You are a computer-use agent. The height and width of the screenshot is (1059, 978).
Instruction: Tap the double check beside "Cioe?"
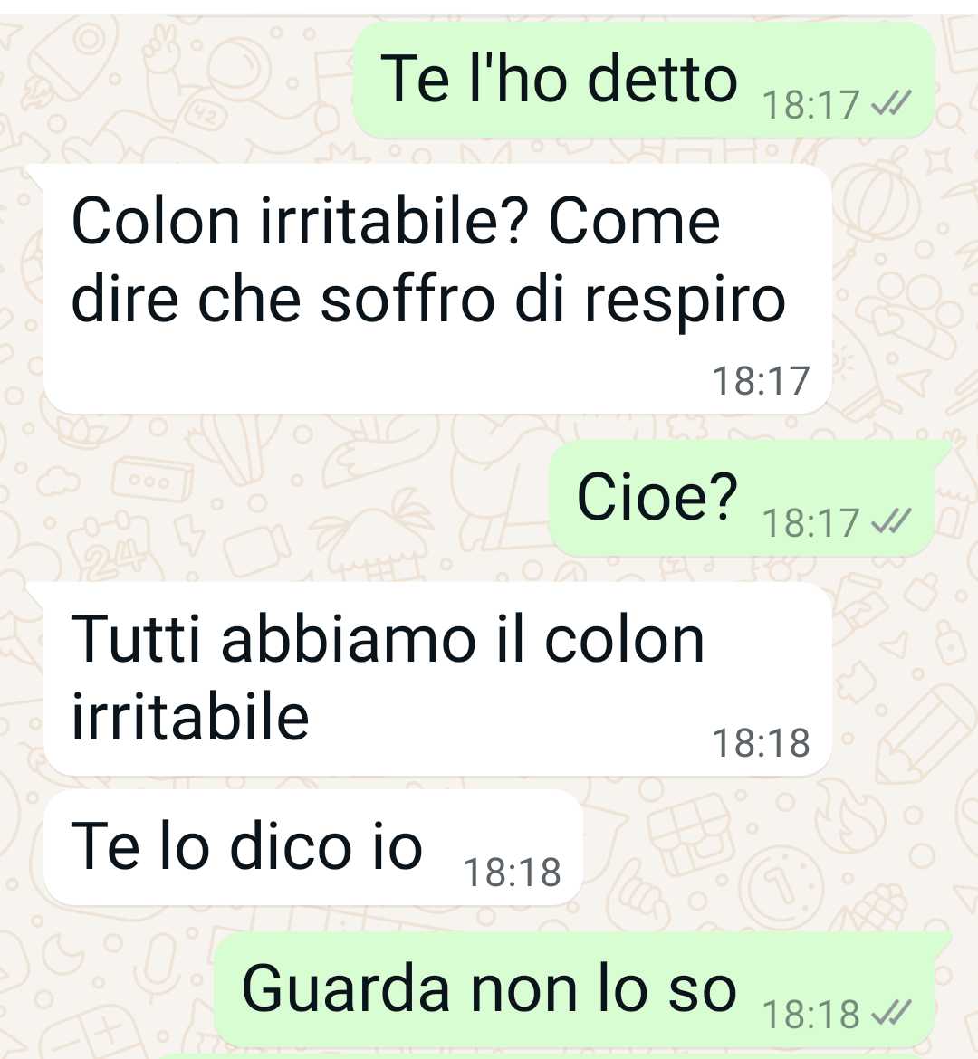(892, 520)
